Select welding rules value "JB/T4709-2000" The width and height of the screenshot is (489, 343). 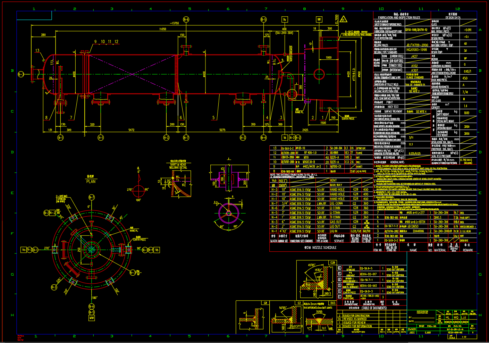pyautogui.click(x=417, y=45)
